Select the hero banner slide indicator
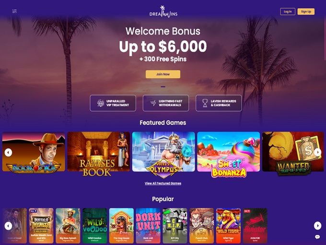Image resolution: width=326 pixels, height=245 pixels. pyautogui.click(x=163, y=87)
